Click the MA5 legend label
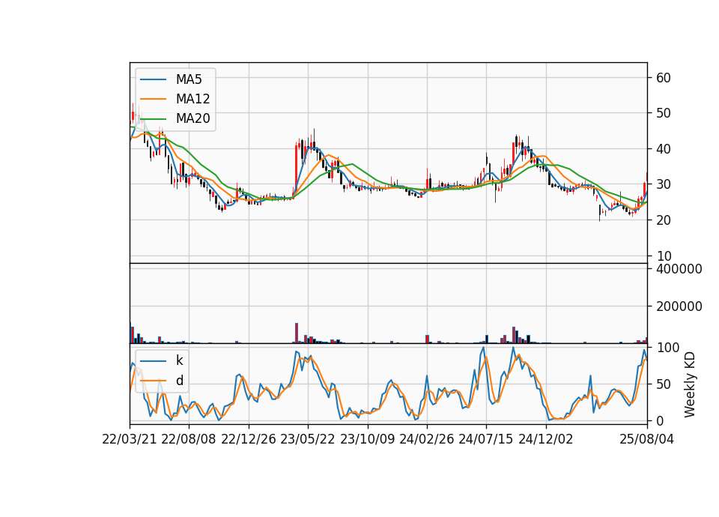Image resolution: width=719 pixels, height=517 pixels. 189,79
